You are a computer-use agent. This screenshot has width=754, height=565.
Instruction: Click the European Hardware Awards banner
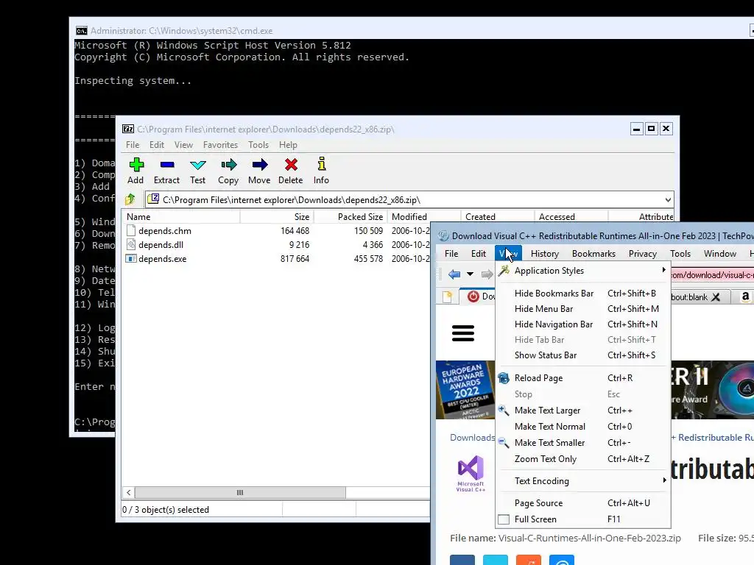pos(465,390)
